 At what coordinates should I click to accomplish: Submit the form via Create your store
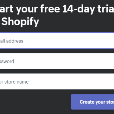point(92,102)
